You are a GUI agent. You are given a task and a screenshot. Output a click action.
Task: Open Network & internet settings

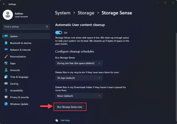click(x=26, y=50)
